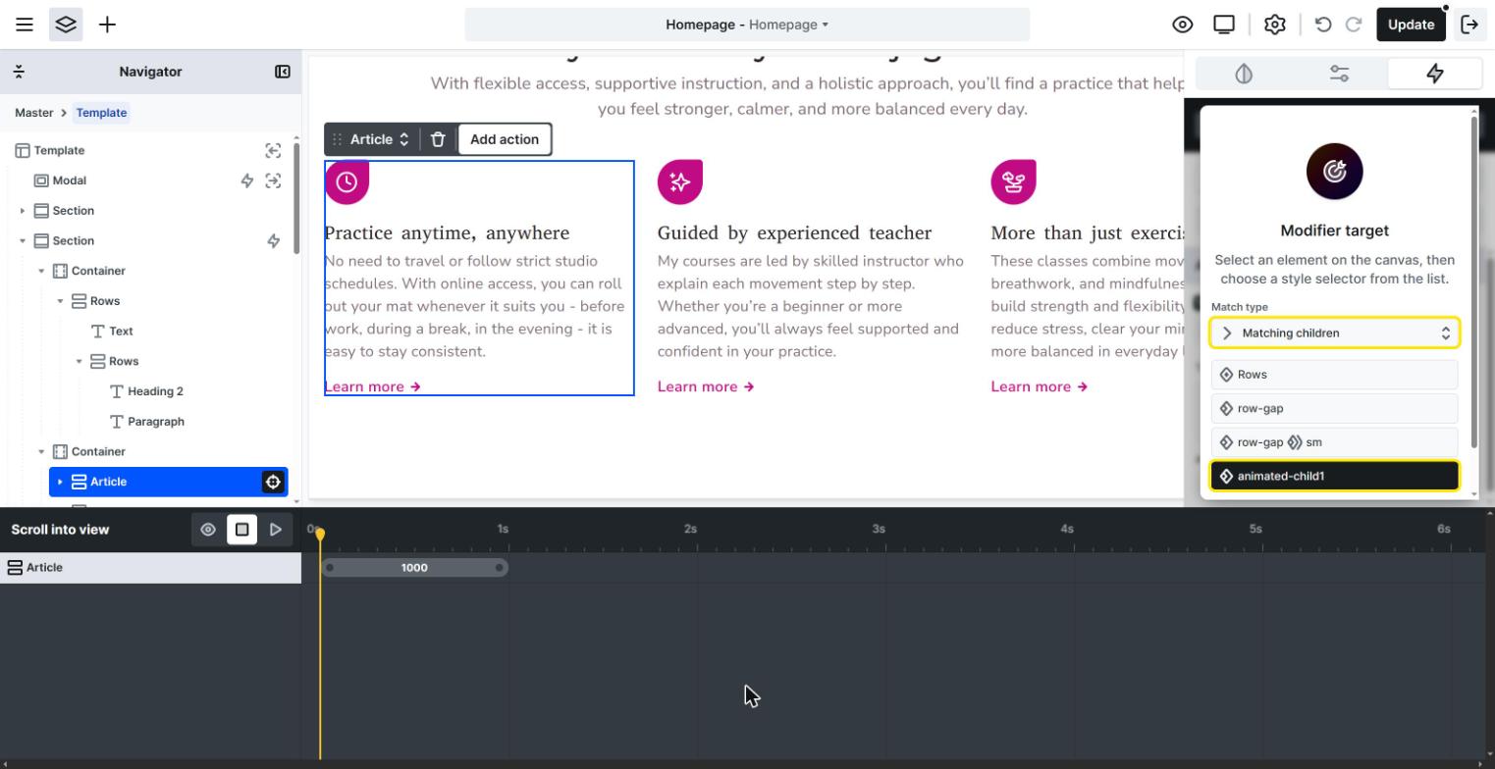Toggle the layers Navigator icon
1495x769 pixels.
click(66, 25)
